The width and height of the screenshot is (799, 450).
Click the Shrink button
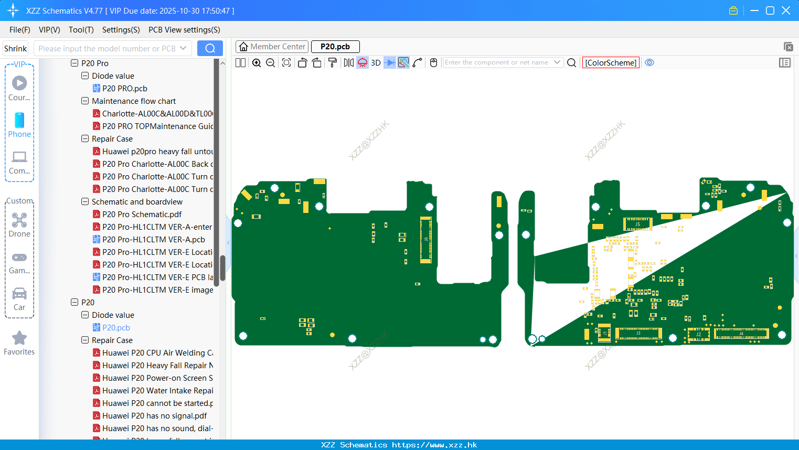(16, 48)
